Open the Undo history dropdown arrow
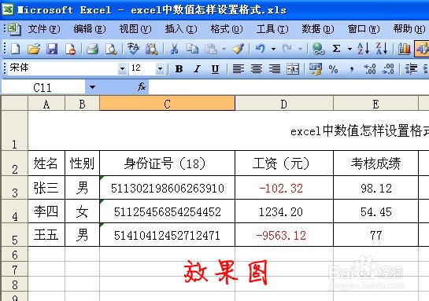429x301 pixels. coord(273,50)
